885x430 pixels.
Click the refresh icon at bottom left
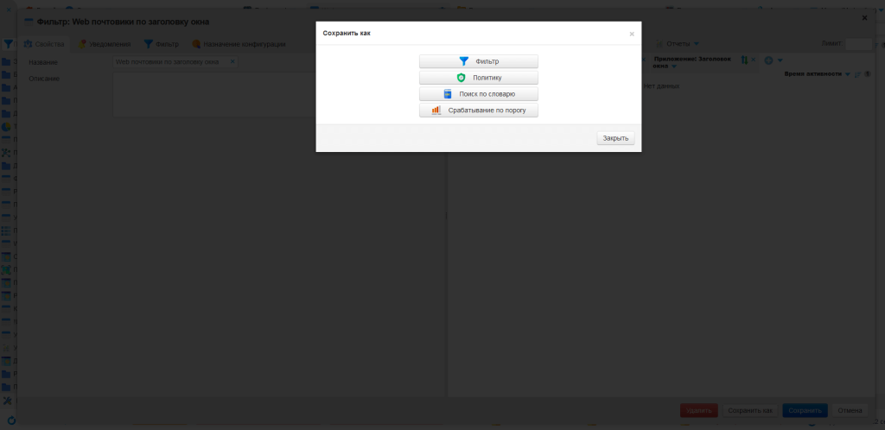pyautogui.click(x=11, y=421)
